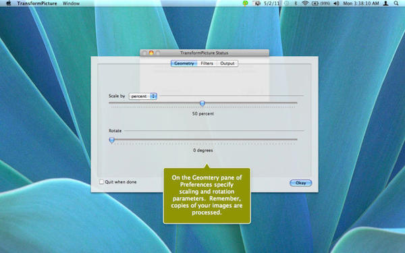Open the TransformPicture application menu
The height and width of the screenshot is (253, 405).
coord(37,3)
